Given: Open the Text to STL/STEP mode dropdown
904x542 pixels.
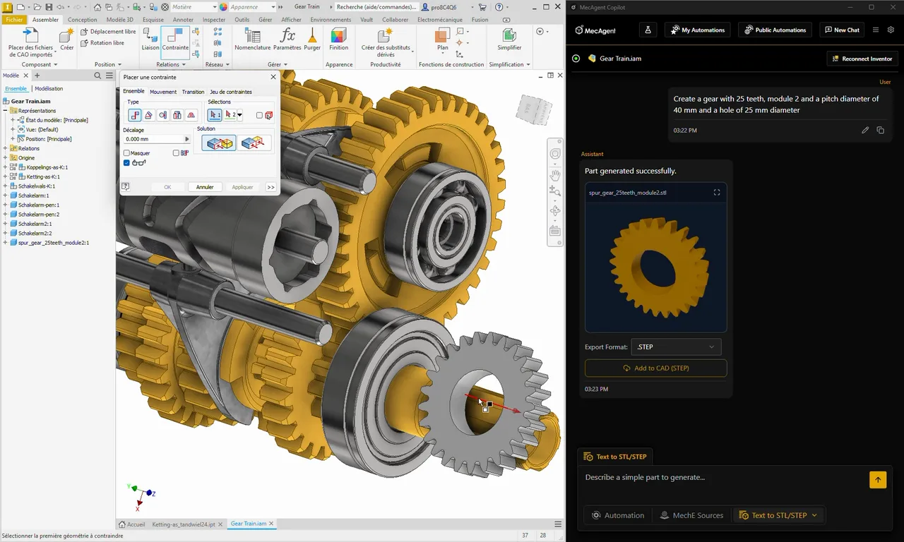Looking at the screenshot, I should (x=778, y=515).
